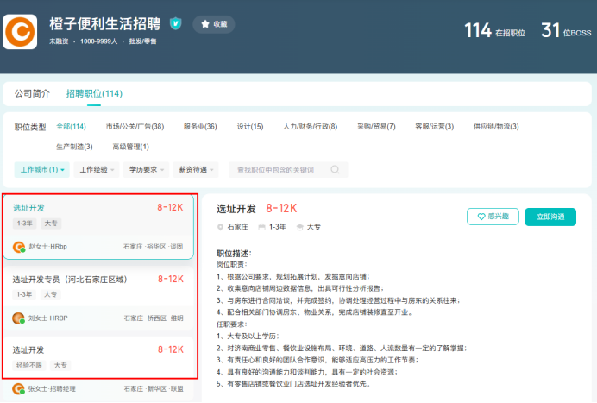Screen dimensions: 597x403
Task: Click the verified shield badge beside company name
Action: pos(176,23)
